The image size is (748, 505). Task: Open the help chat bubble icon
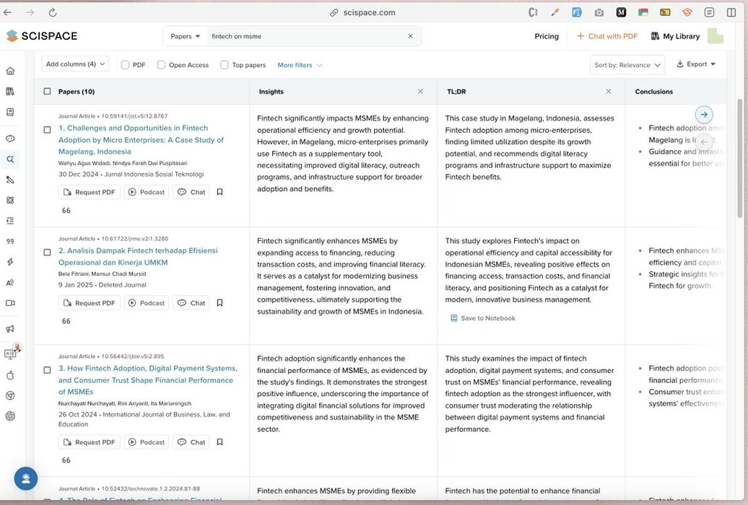(26, 478)
